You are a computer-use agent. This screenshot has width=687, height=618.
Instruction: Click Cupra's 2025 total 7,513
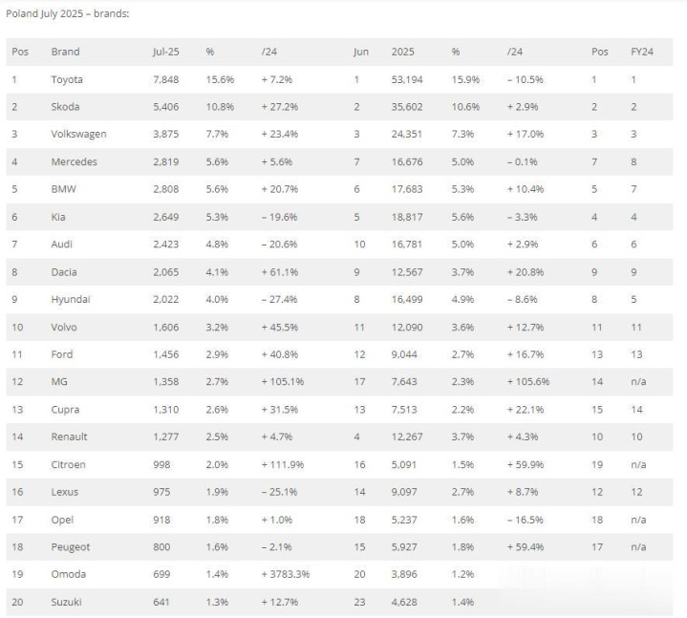pos(404,410)
